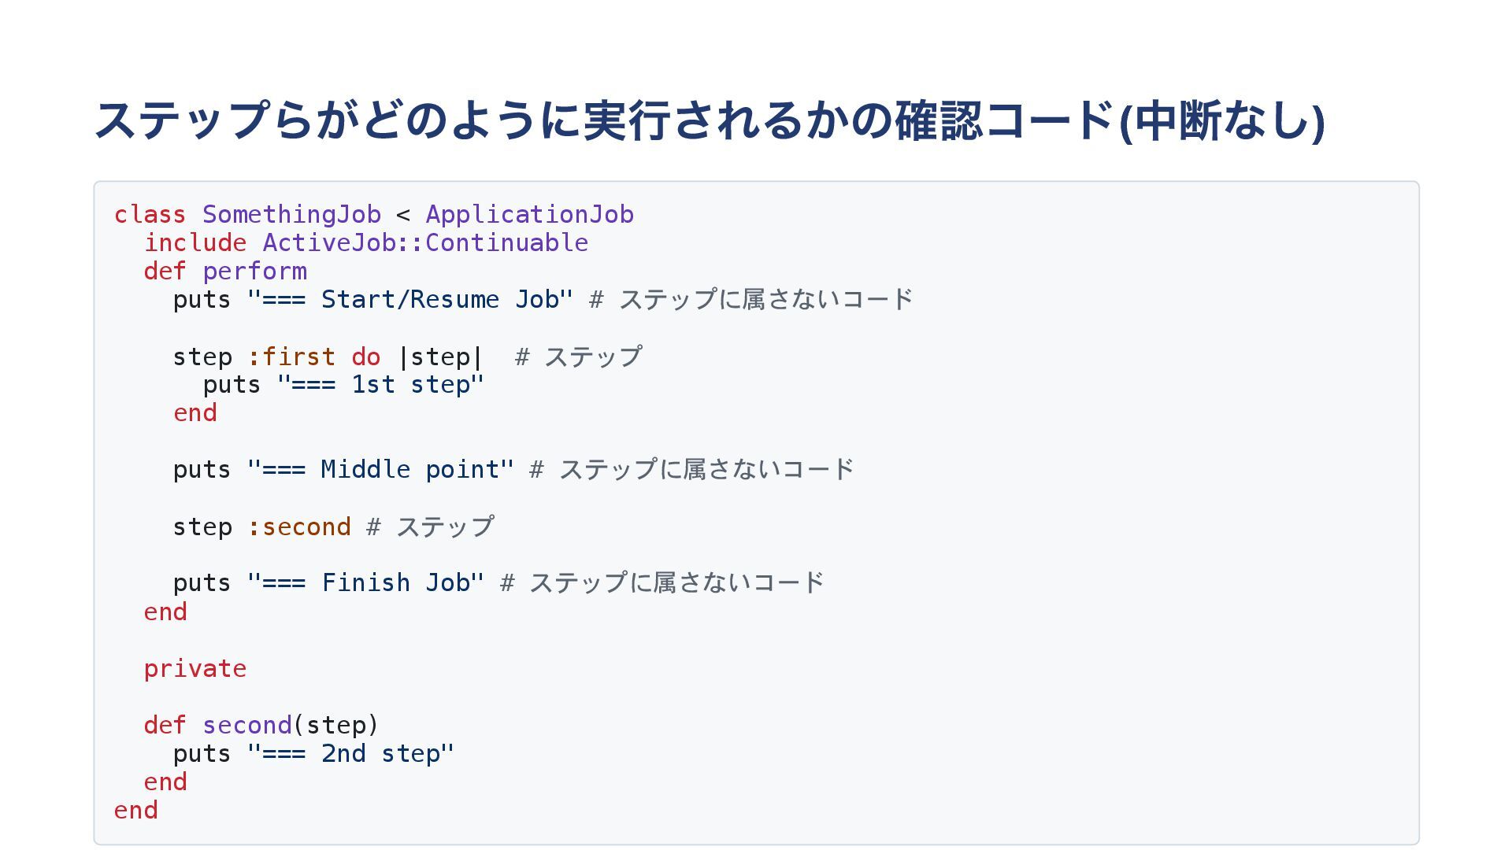Screen dimensions: 1512x850
Task: Click the |step| block parameter
Action: 440,357
